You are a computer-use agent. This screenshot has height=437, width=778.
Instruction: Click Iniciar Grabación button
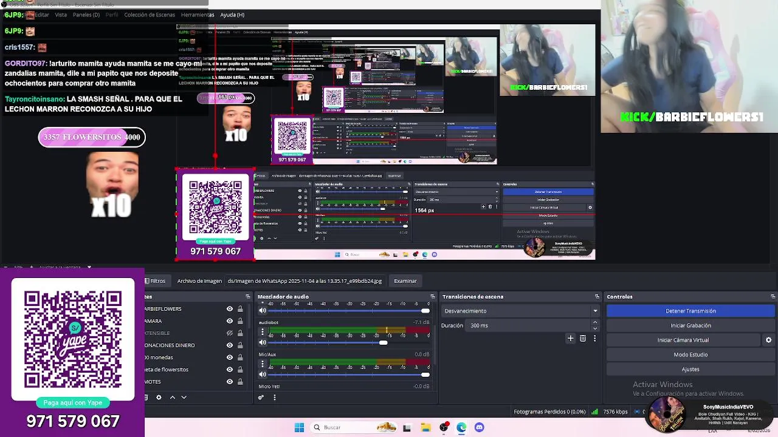[x=690, y=325]
